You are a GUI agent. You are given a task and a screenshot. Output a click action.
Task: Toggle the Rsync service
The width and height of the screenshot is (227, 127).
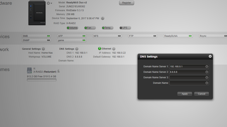(x=213, y=36)
